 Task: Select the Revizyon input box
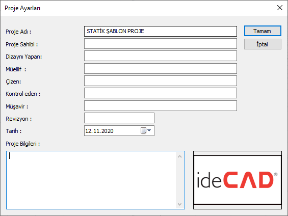[x=119, y=118]
